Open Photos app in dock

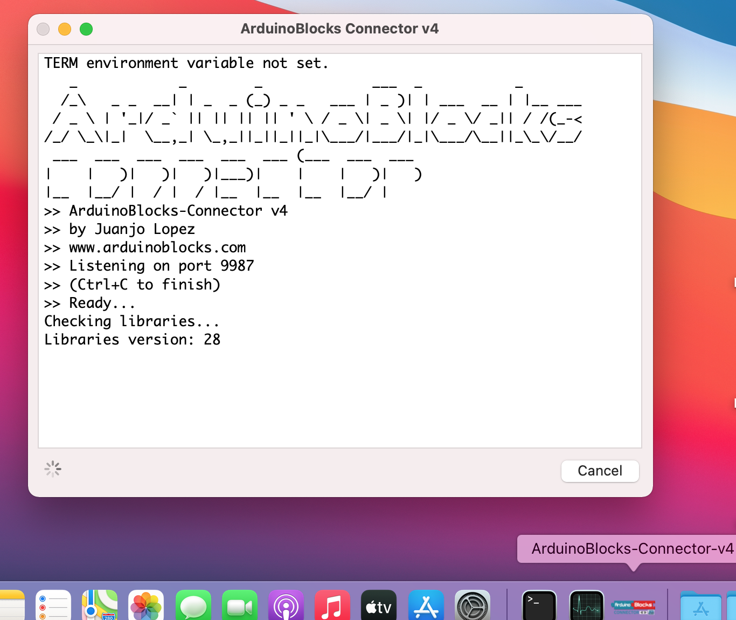(146, 605)
